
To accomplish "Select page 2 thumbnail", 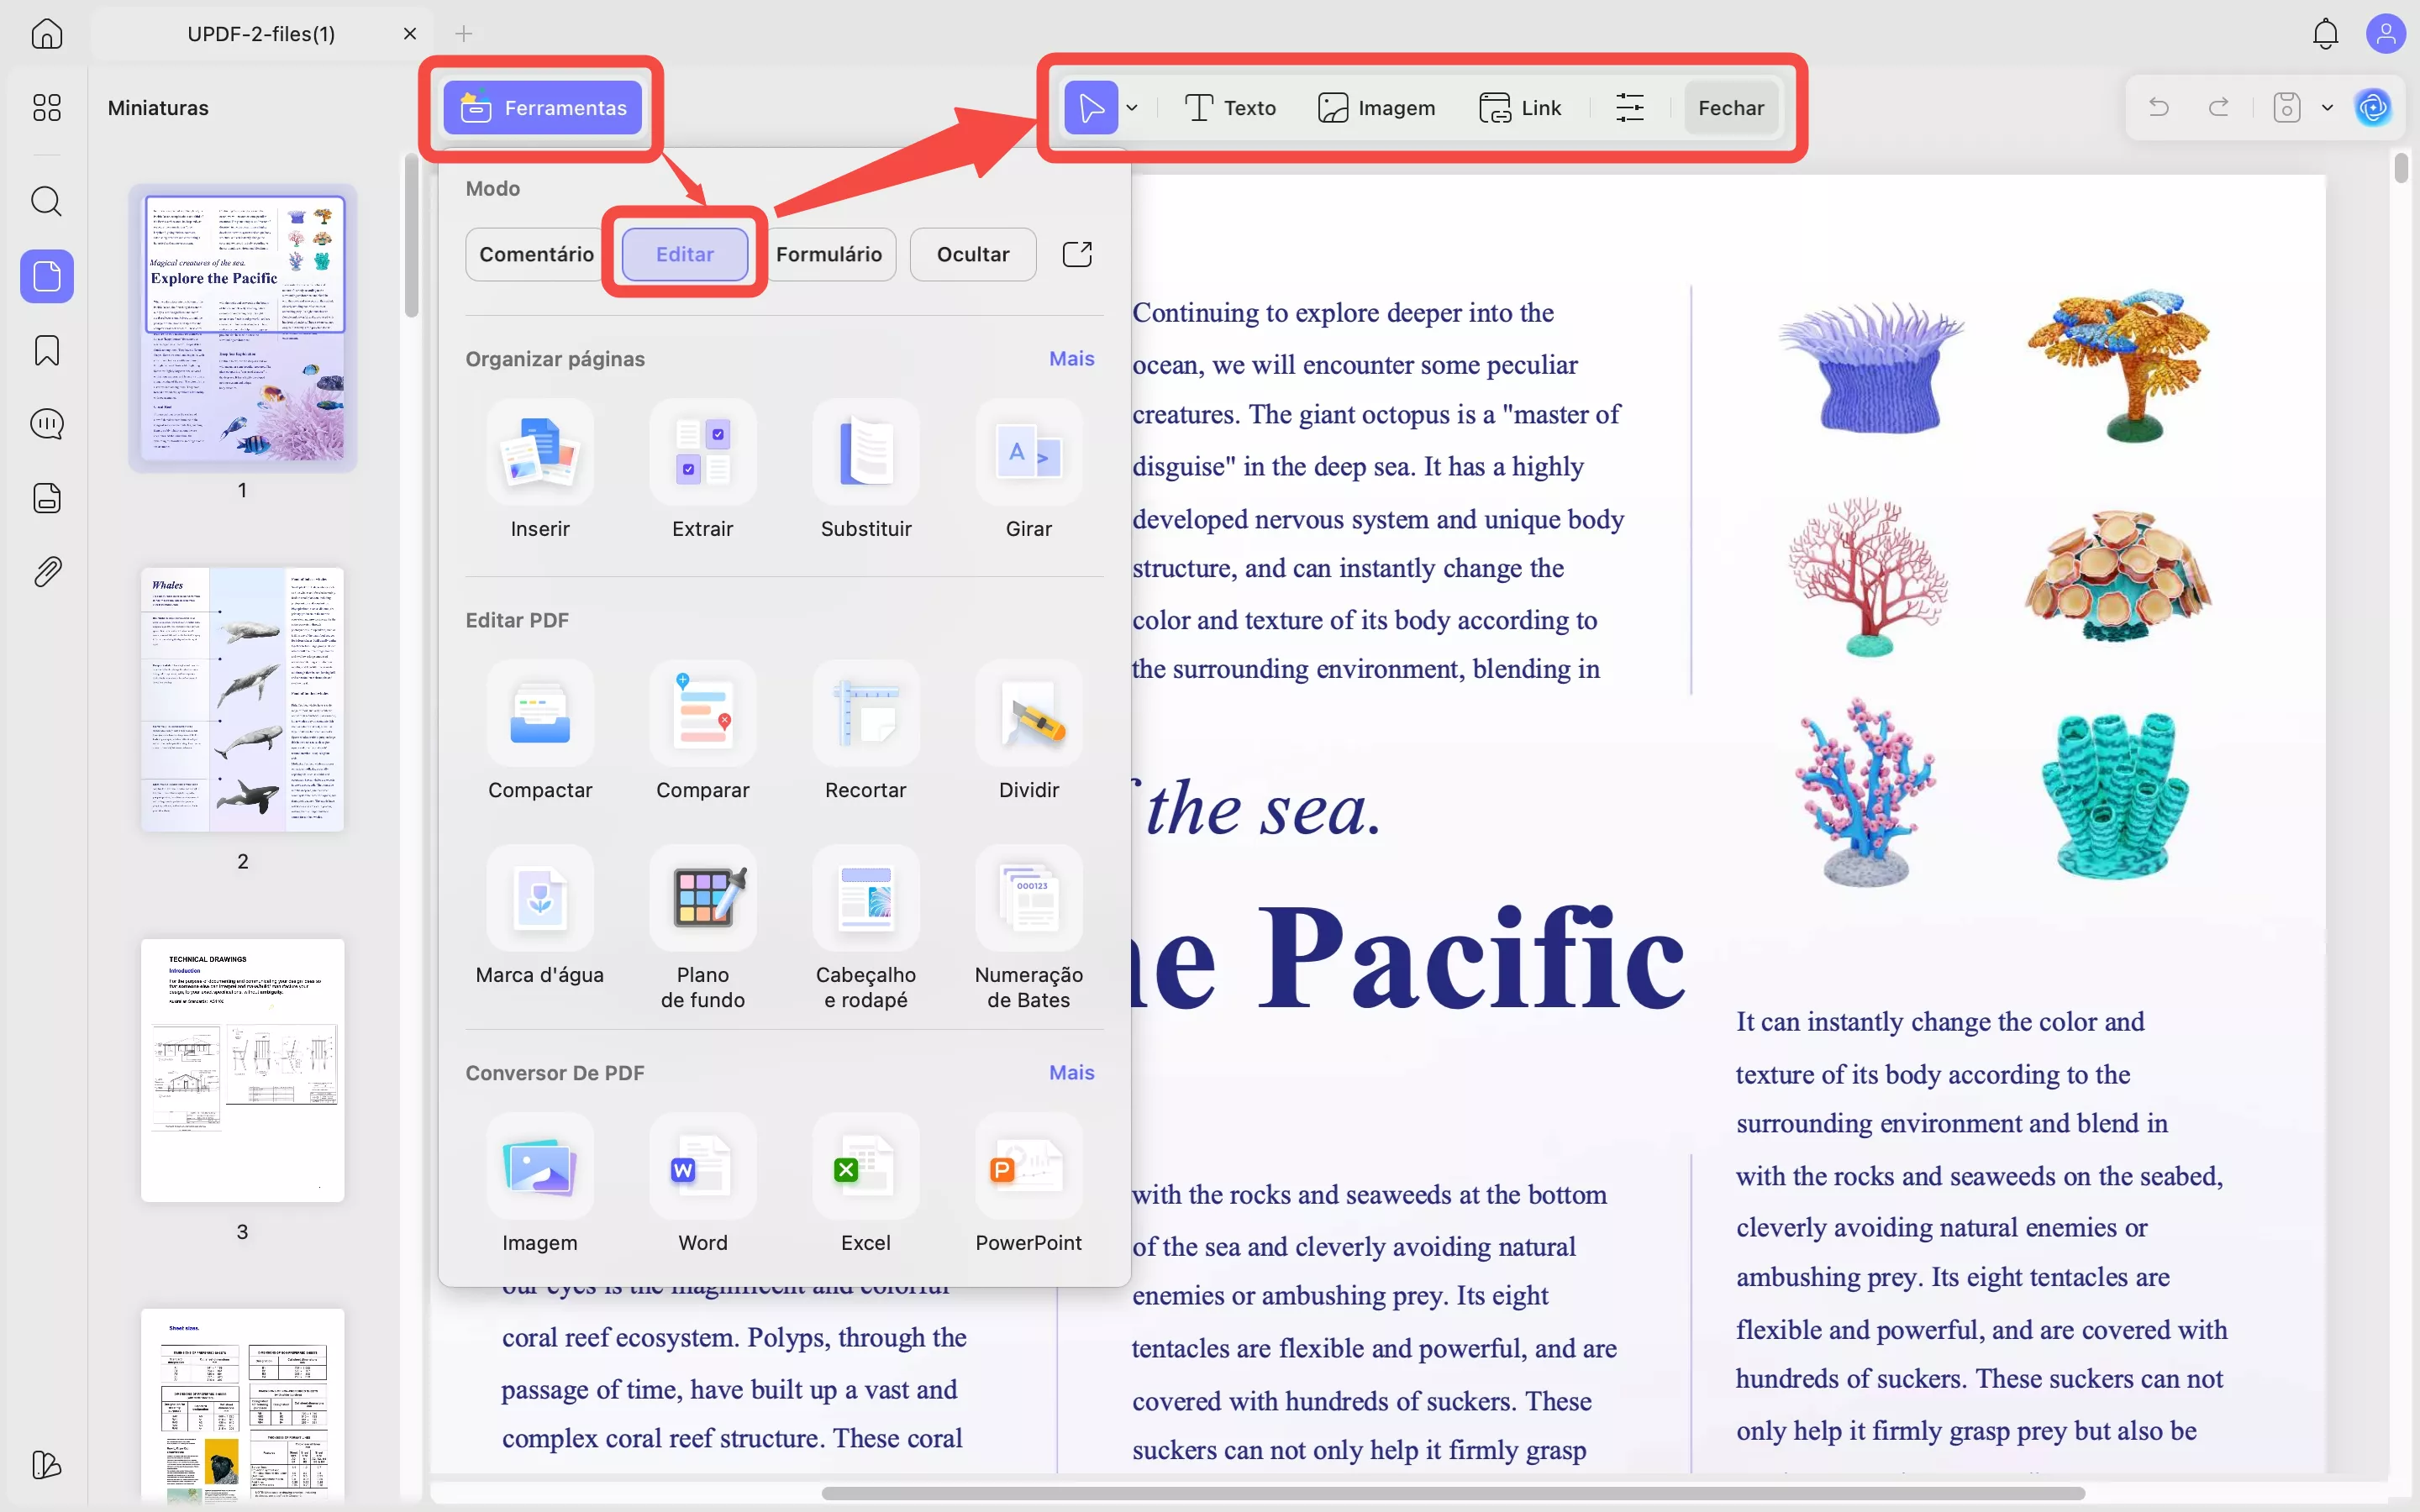I will point(242,700).
